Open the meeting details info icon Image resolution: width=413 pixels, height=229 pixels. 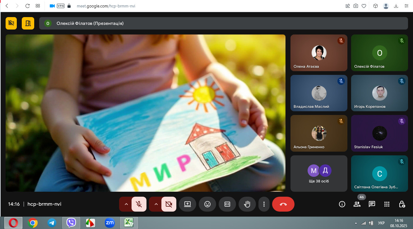342,204
